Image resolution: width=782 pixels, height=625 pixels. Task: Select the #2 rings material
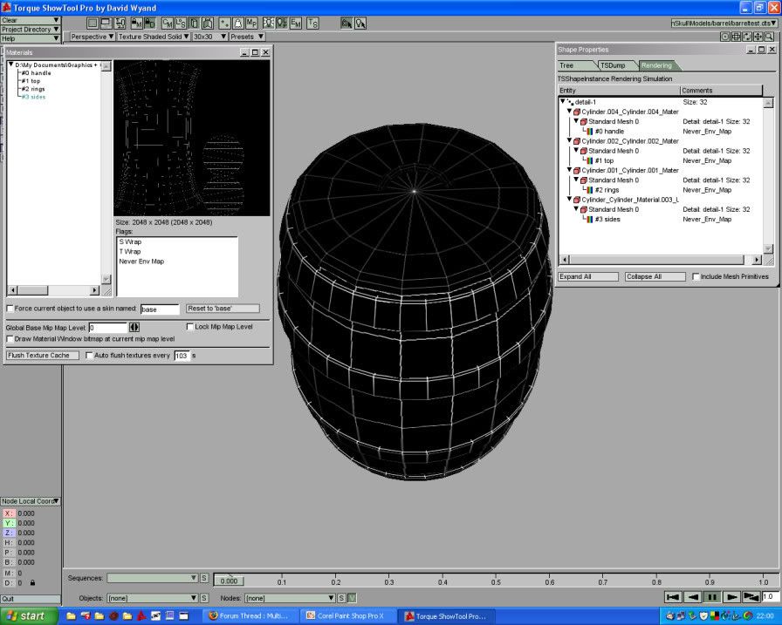pos(31,89)
